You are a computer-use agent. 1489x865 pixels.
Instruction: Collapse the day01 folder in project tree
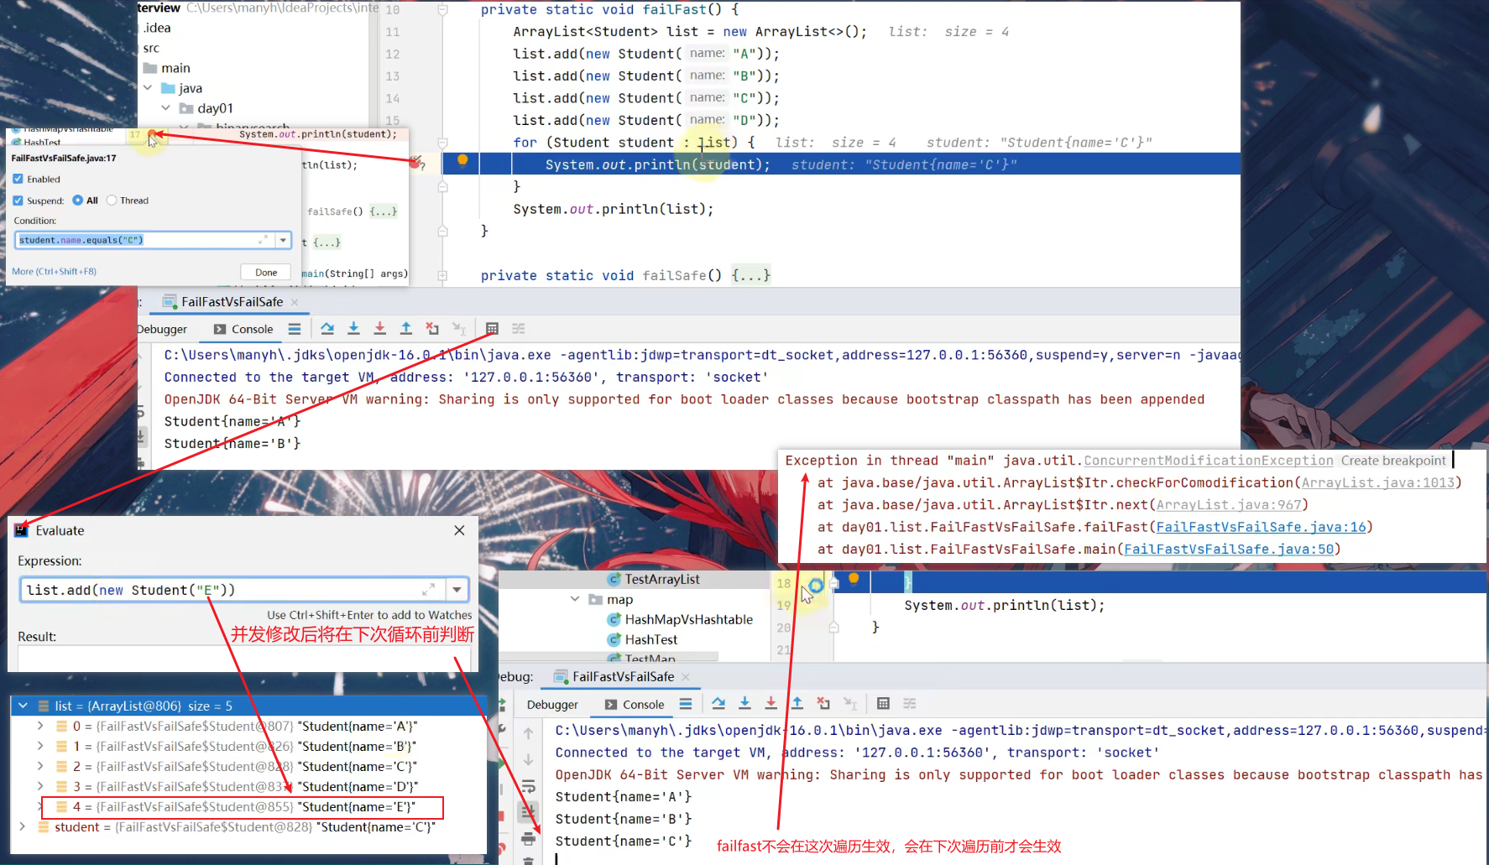coord(166,108)
